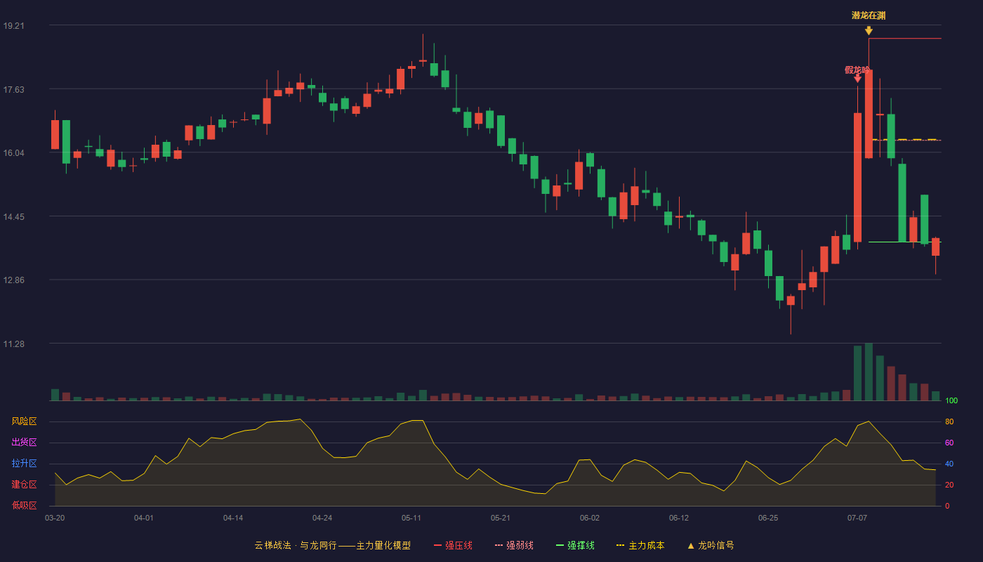Click the 低吸区 zone label
The image size is (983, 562).
point(24,505)
